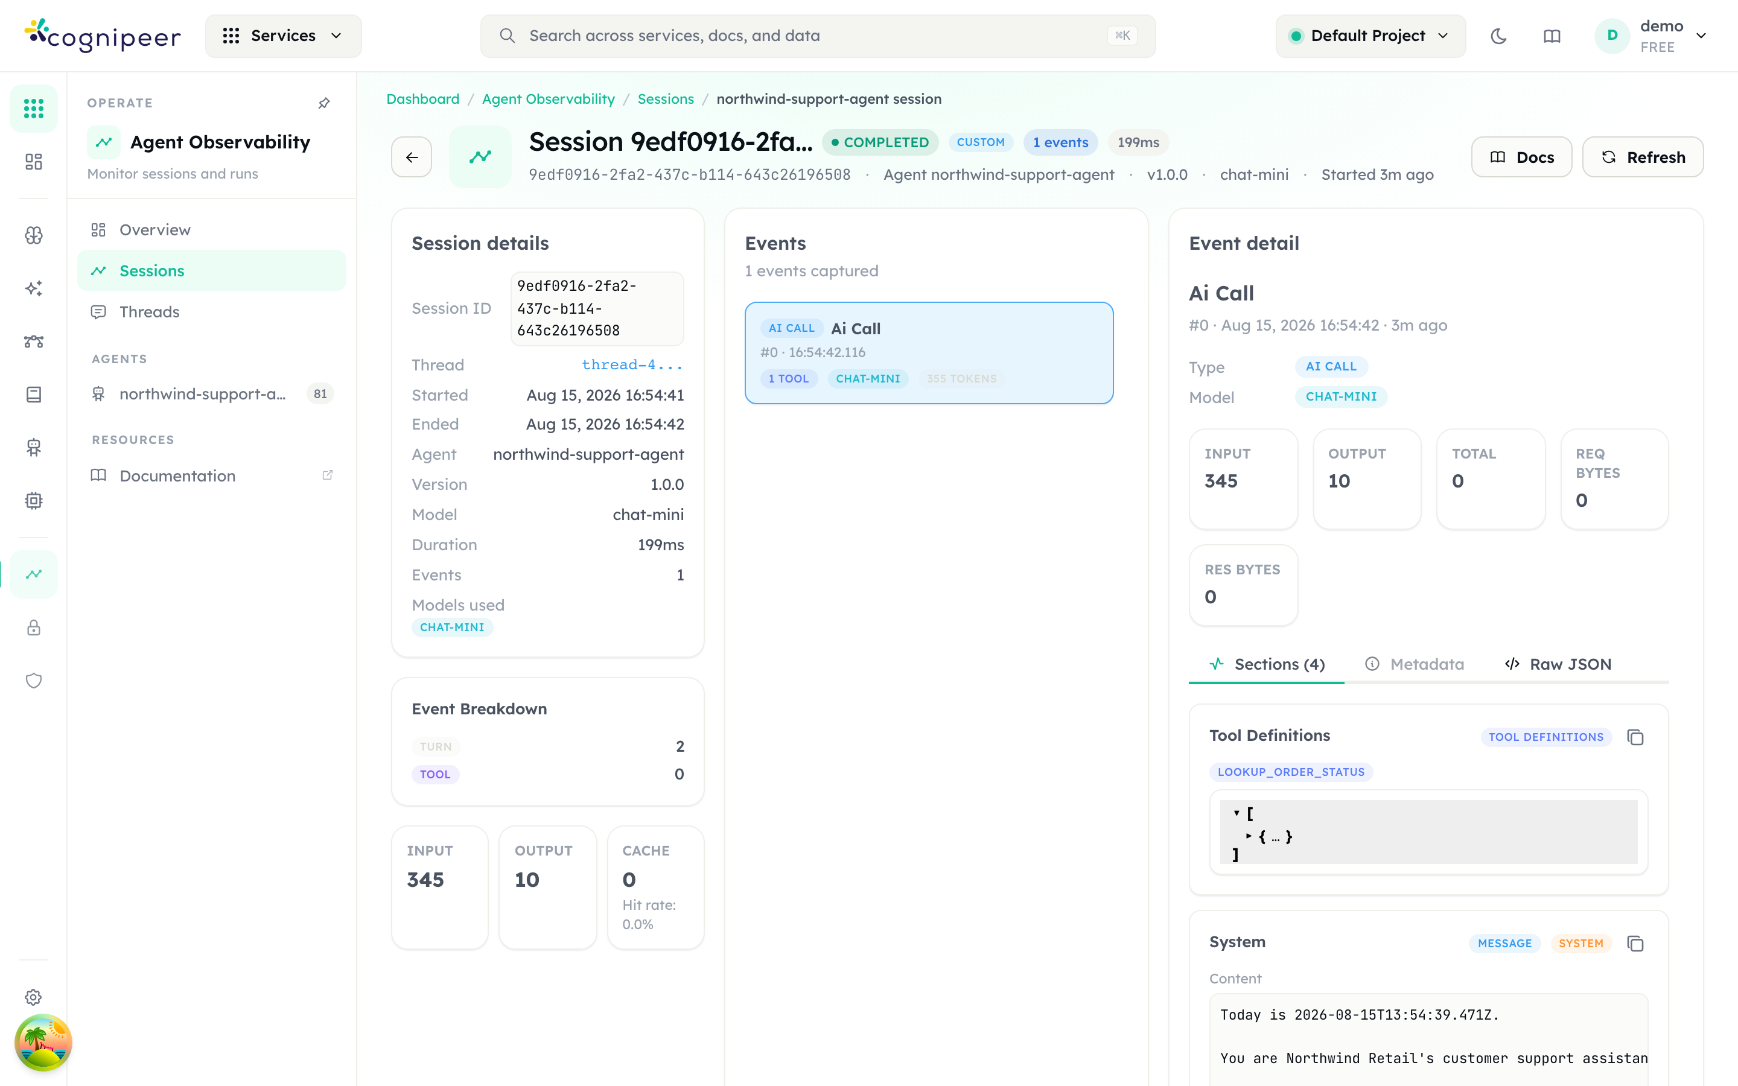Open Threads in the sidebar

tap(212, 312)
